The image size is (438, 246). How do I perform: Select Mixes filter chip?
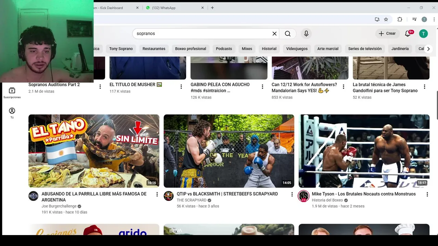pos(247,49)
